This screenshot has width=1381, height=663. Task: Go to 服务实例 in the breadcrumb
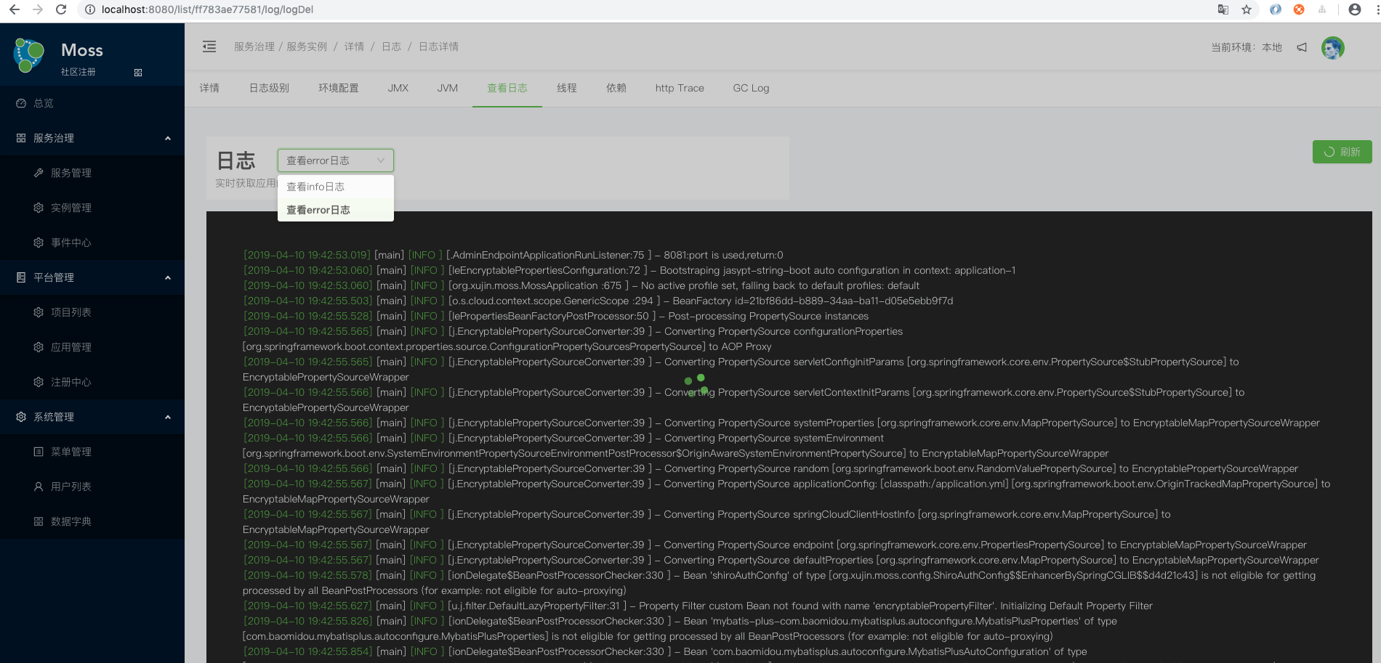307,46
